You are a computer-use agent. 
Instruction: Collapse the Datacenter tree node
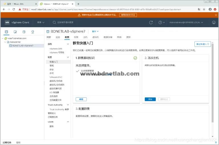(5, 42)
